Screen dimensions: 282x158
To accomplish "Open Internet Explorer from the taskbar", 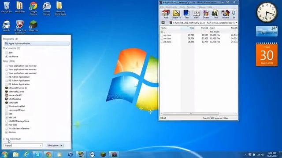I will tap(26, 154).
